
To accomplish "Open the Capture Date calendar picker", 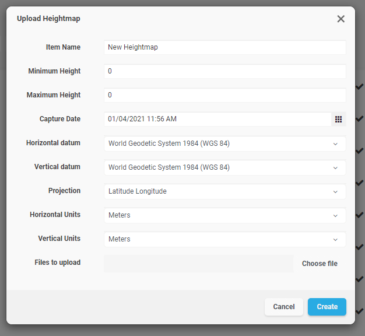I will tap(338, 119).
